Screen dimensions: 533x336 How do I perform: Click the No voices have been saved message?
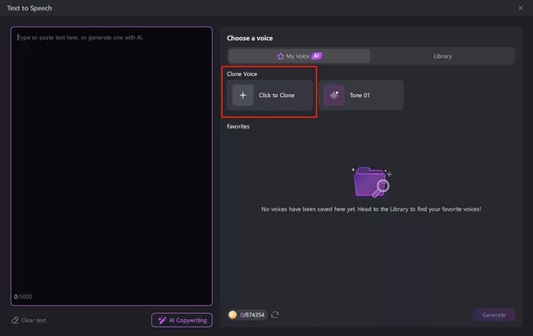pos(371,209)
